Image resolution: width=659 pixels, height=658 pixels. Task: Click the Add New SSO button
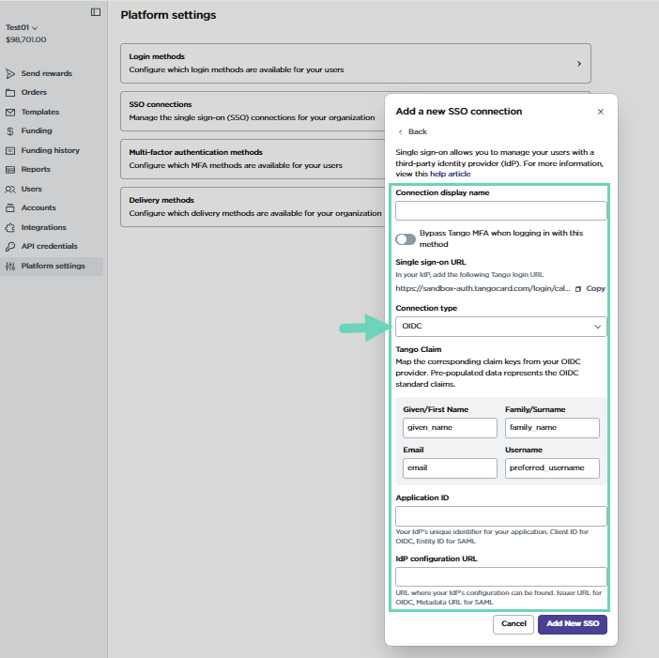(x=572, y=624)
